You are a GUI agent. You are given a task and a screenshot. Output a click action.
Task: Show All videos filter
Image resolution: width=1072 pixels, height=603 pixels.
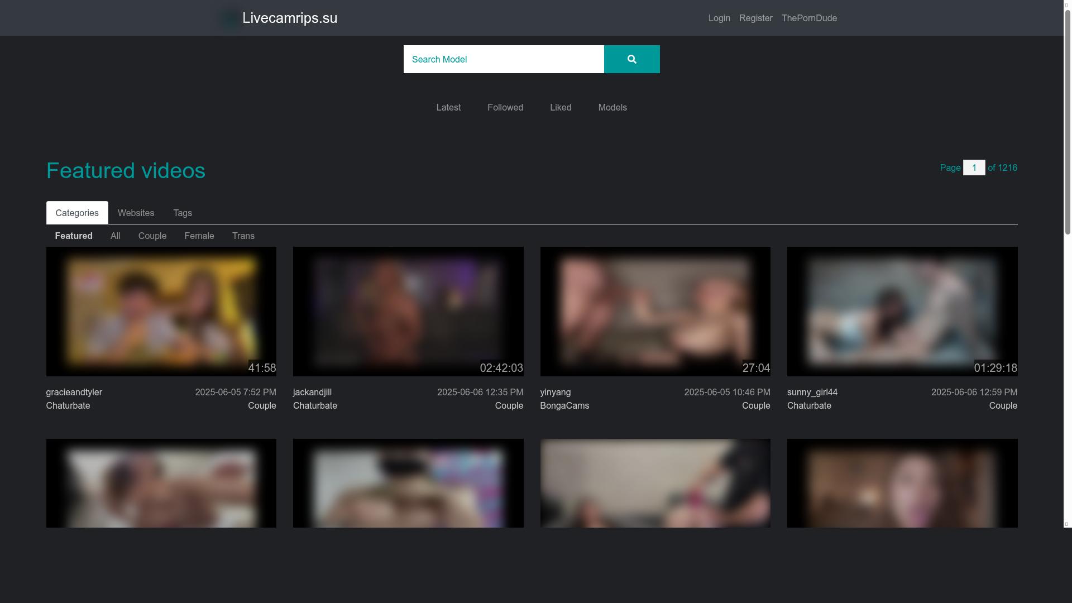pos(115,236)
